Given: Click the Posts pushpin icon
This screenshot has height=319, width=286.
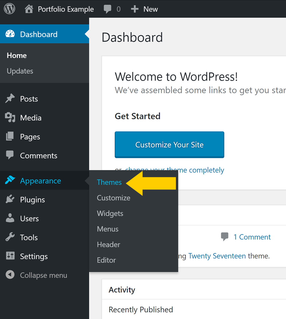Looking at the screenshot, I should click(10, 98).
